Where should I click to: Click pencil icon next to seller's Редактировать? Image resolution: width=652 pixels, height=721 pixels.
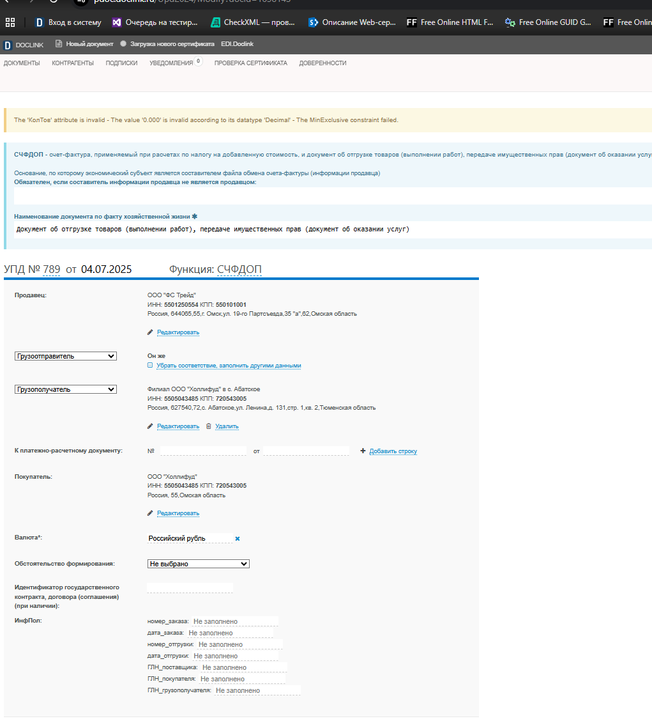click(x=150, y=332)
